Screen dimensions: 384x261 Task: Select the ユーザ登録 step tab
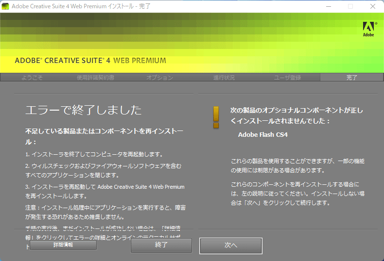287,78
